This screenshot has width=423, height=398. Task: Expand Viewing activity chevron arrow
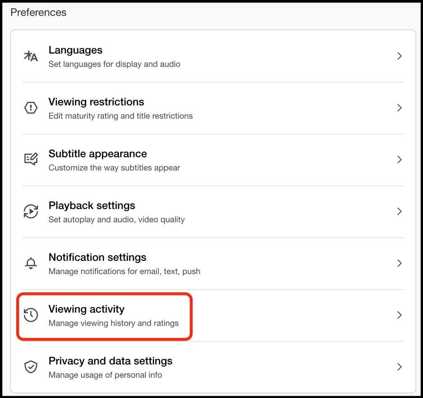400,315
